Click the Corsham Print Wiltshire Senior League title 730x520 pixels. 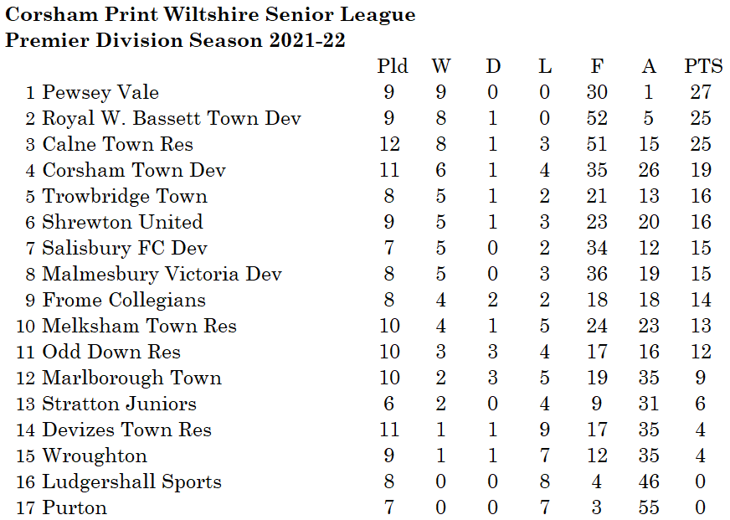(x=210, y=14)
